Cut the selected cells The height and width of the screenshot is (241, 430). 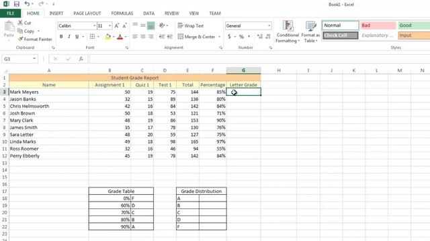[x=24, y=23]
